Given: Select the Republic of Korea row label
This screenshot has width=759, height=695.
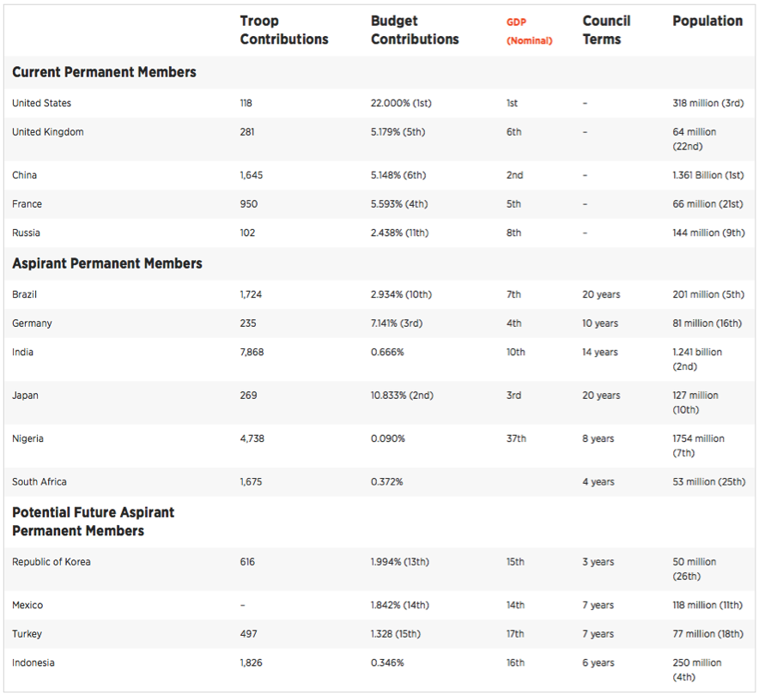Looking at the screenshot, I should tap(52, 562).
